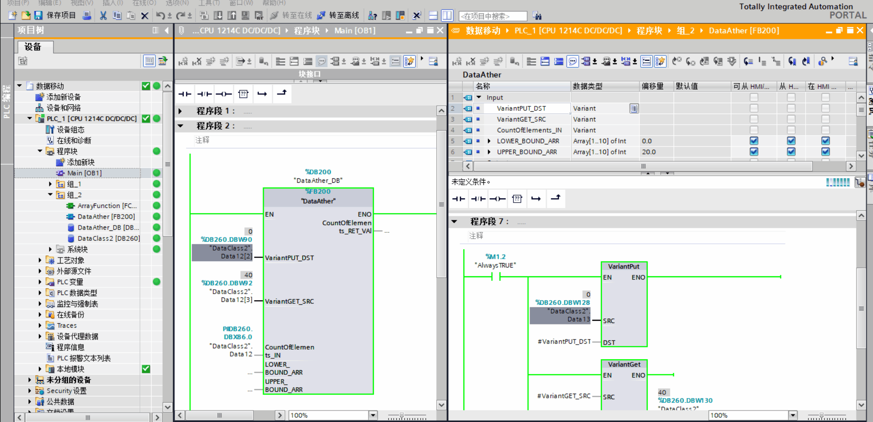Insert output coil in DataAther editor
873x422 pixels.
[x=498, y=199]
